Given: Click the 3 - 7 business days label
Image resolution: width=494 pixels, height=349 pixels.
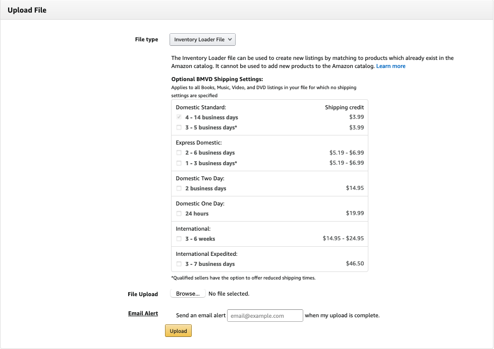Looking at the screenshot, I should pyautogui.click(x=210, y=264).
